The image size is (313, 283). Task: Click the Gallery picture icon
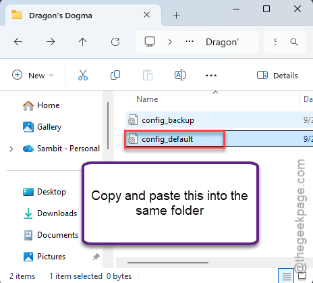[28, 127]
